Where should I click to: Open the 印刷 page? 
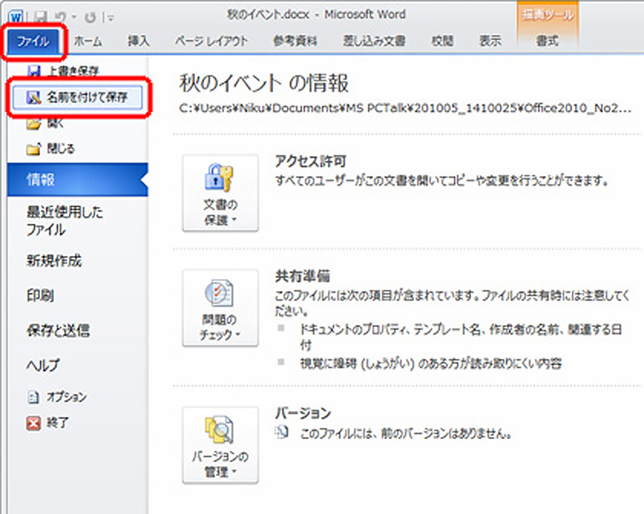[x=40, y=295]
